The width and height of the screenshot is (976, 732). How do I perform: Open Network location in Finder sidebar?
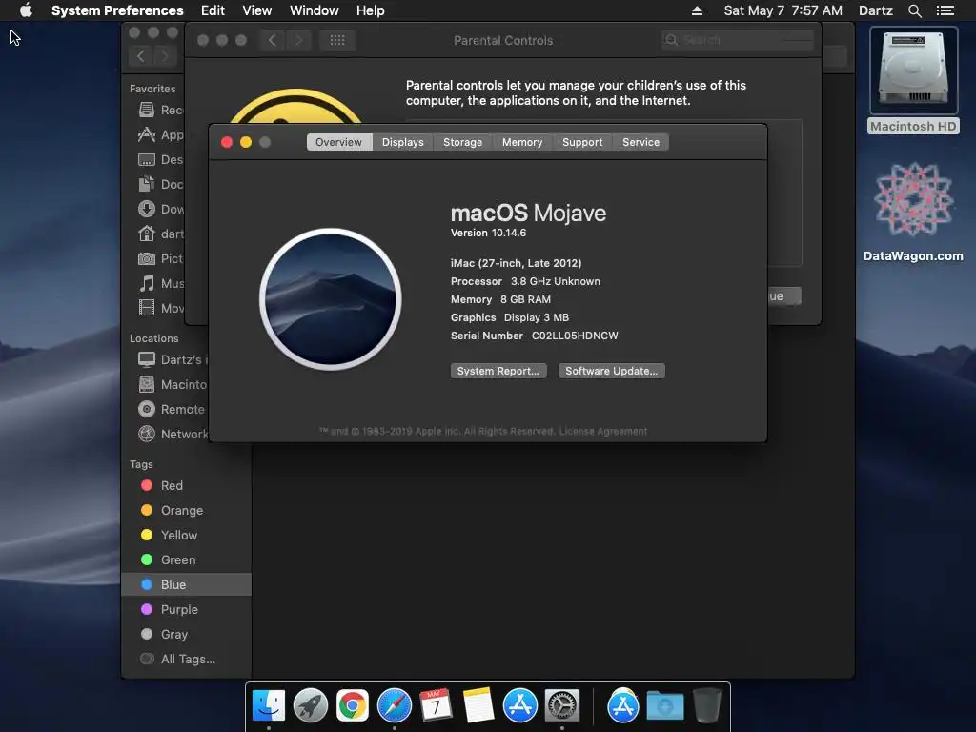(173, 434)
